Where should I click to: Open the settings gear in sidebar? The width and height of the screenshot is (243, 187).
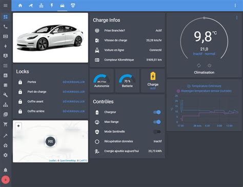click(x=6, y=155)
